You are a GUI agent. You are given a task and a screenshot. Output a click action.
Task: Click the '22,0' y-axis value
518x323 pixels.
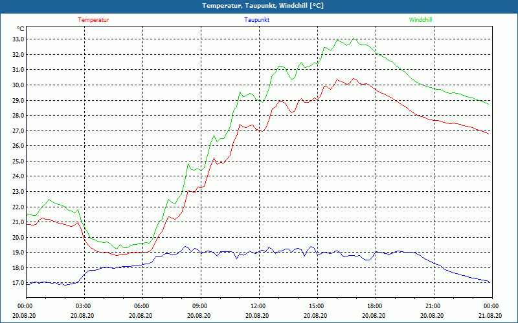[x=18, y=207]
